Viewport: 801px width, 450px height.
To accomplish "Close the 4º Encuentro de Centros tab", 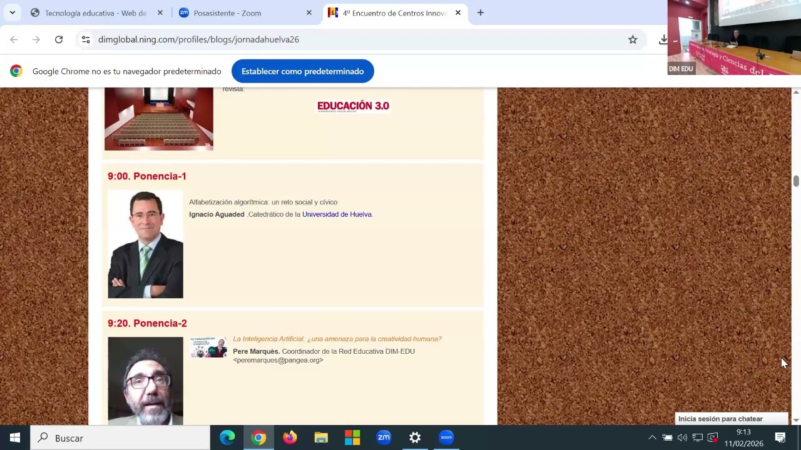I will (458, 12).
